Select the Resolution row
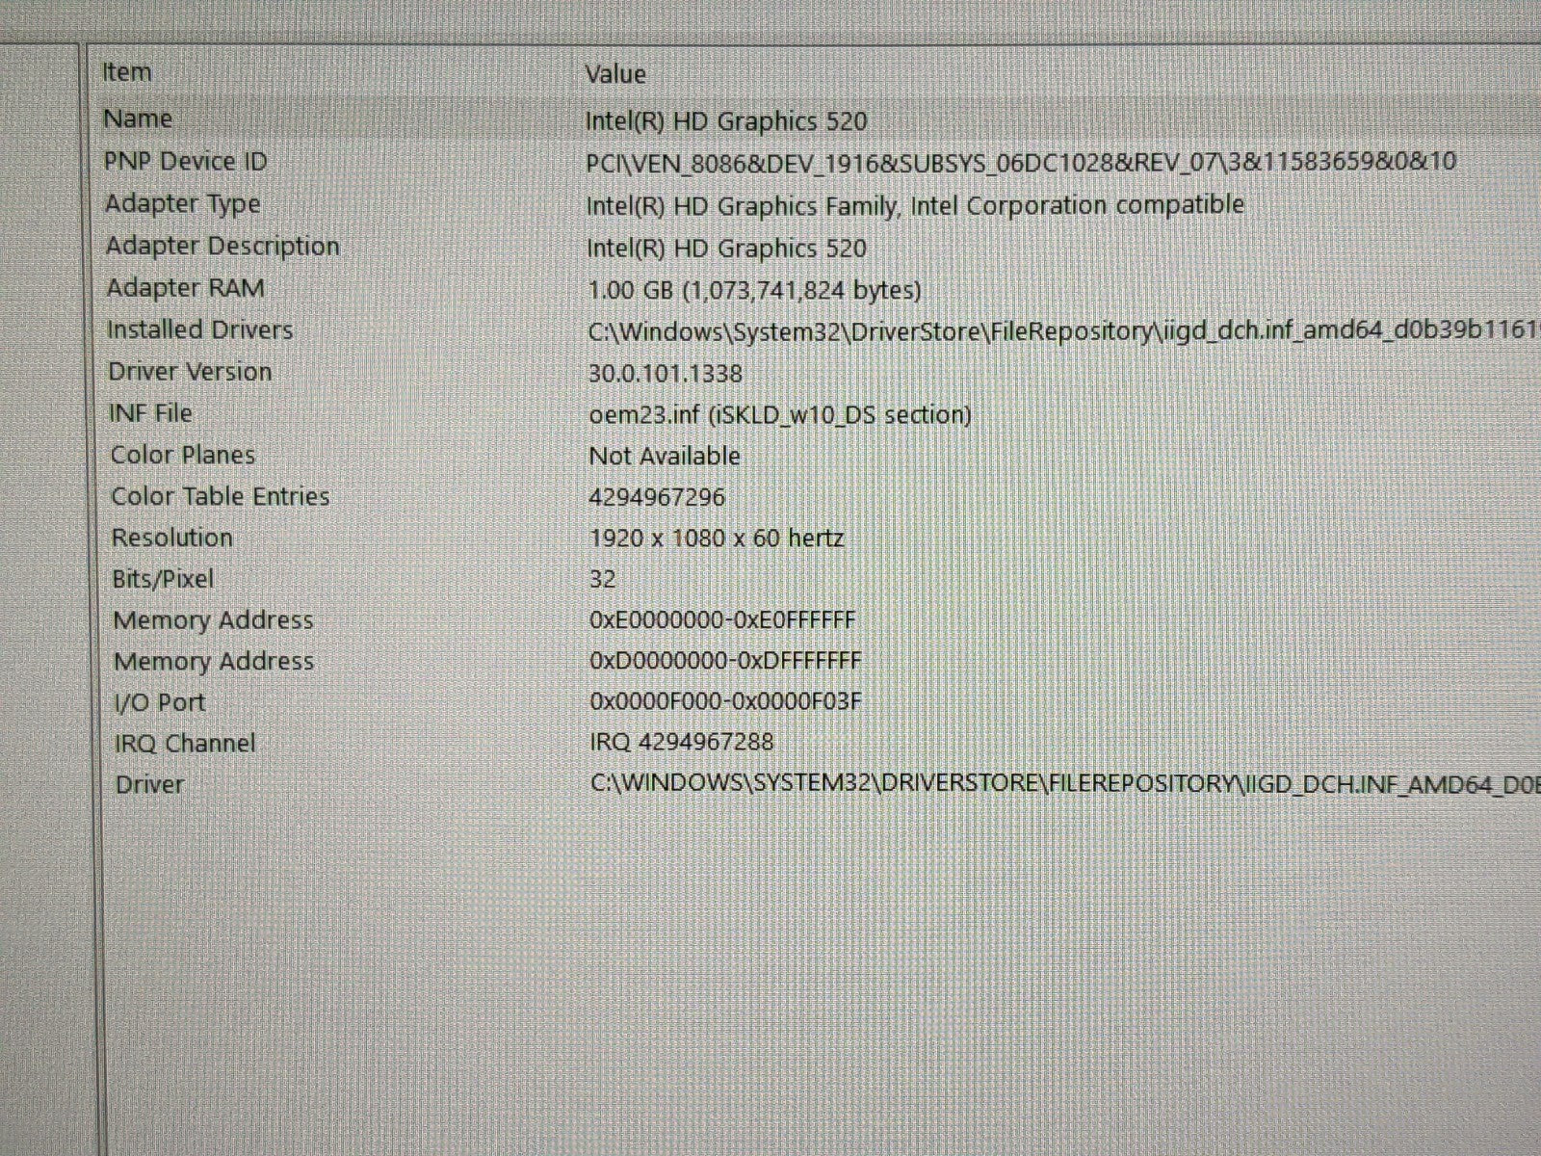The height and width of the screenshot is (1156, 1541). click(x=172, y=538)
